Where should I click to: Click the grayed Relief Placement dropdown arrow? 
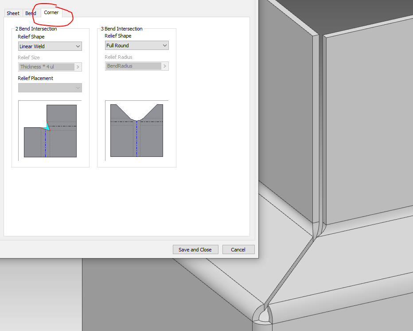(78, 88)
